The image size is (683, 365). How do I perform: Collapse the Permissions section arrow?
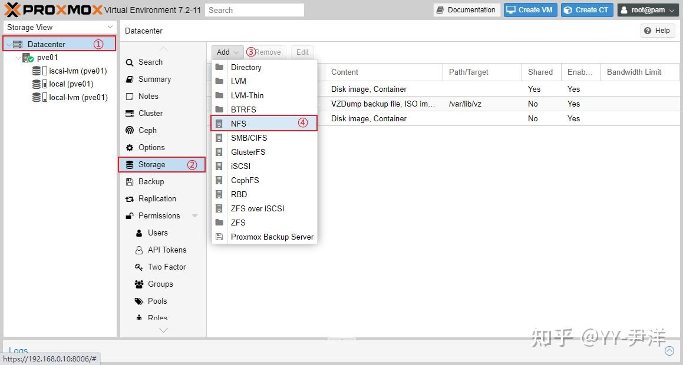click(x=195, y=216)
